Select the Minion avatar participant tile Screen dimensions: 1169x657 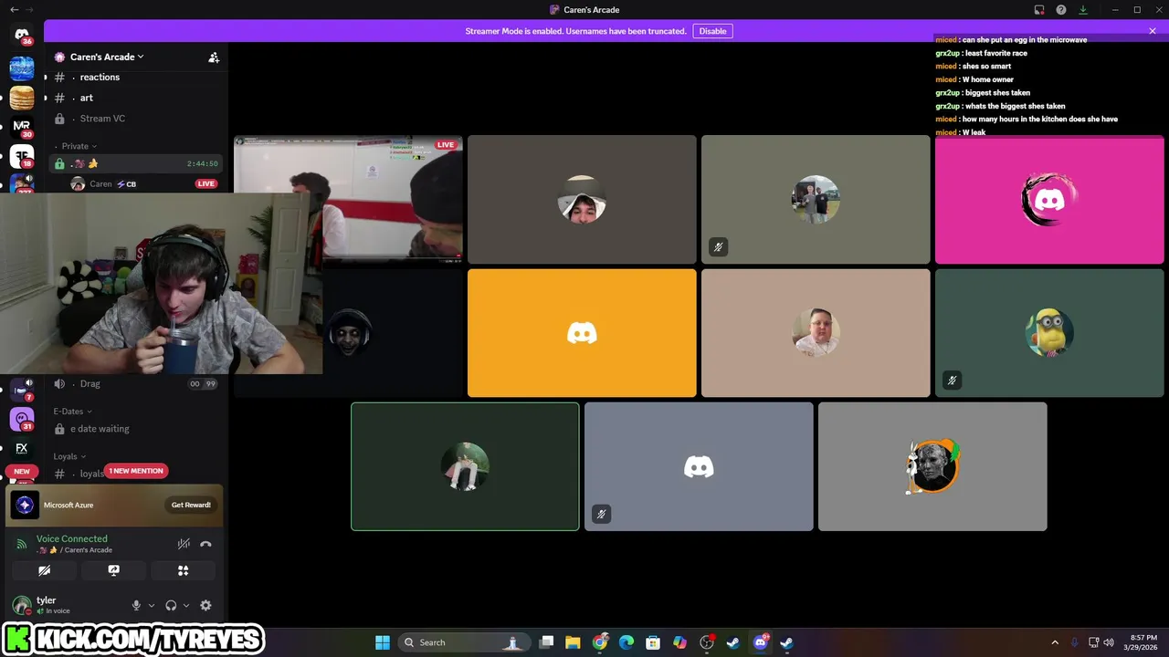pyautogui.click(x=1049, y=333)
